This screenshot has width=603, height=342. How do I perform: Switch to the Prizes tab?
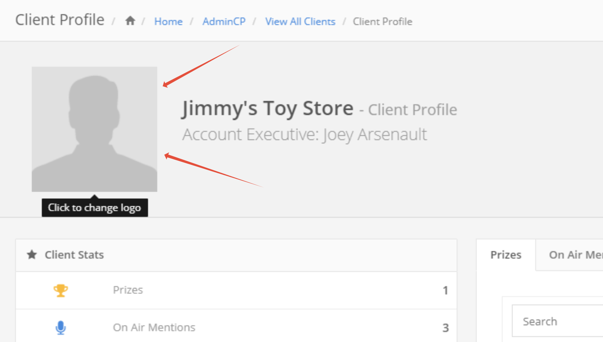tap(506, 255)
